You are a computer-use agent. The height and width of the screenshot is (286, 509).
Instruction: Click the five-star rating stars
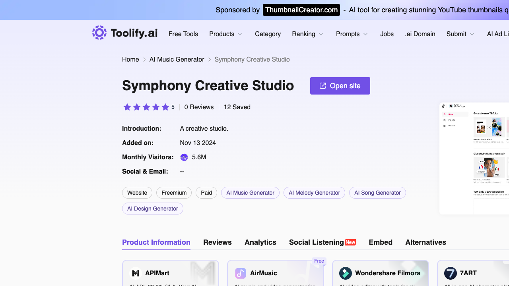point(146,107)
